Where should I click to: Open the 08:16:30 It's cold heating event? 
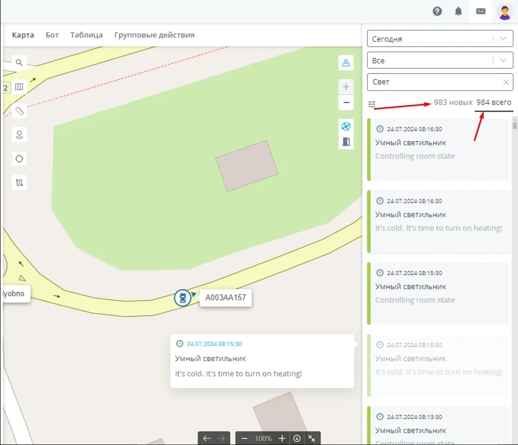(438, 222)
